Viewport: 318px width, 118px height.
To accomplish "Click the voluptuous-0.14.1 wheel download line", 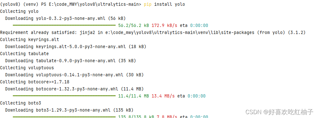I will (x=74, y=75).
